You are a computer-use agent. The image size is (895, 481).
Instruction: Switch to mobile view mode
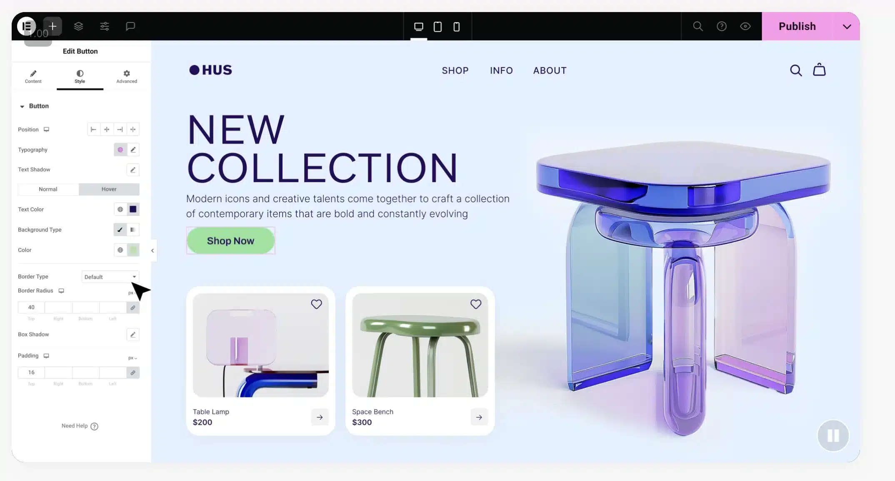[456, 26]
